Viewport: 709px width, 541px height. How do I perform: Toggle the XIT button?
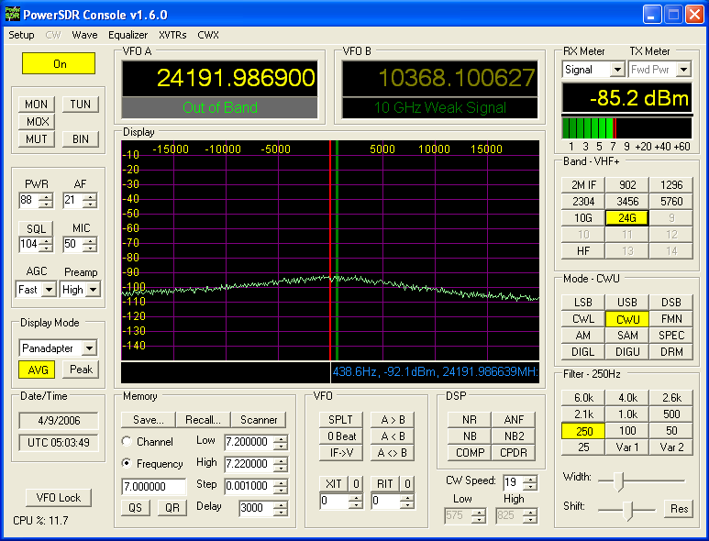pos(333,484)
